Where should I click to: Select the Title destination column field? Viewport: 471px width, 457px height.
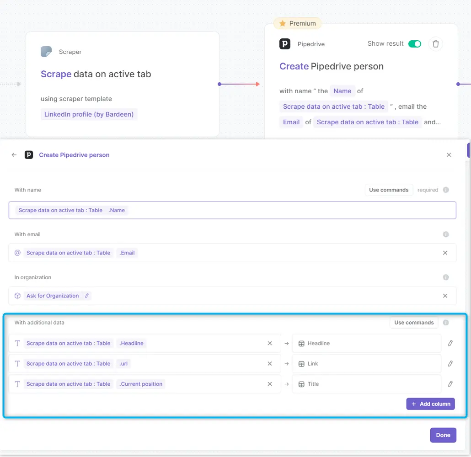[x=366, y=384]
